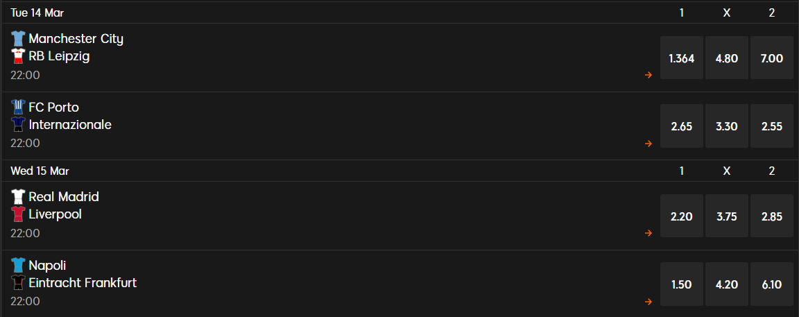Open more markets arrow for Manchester City match

point(648,75)
